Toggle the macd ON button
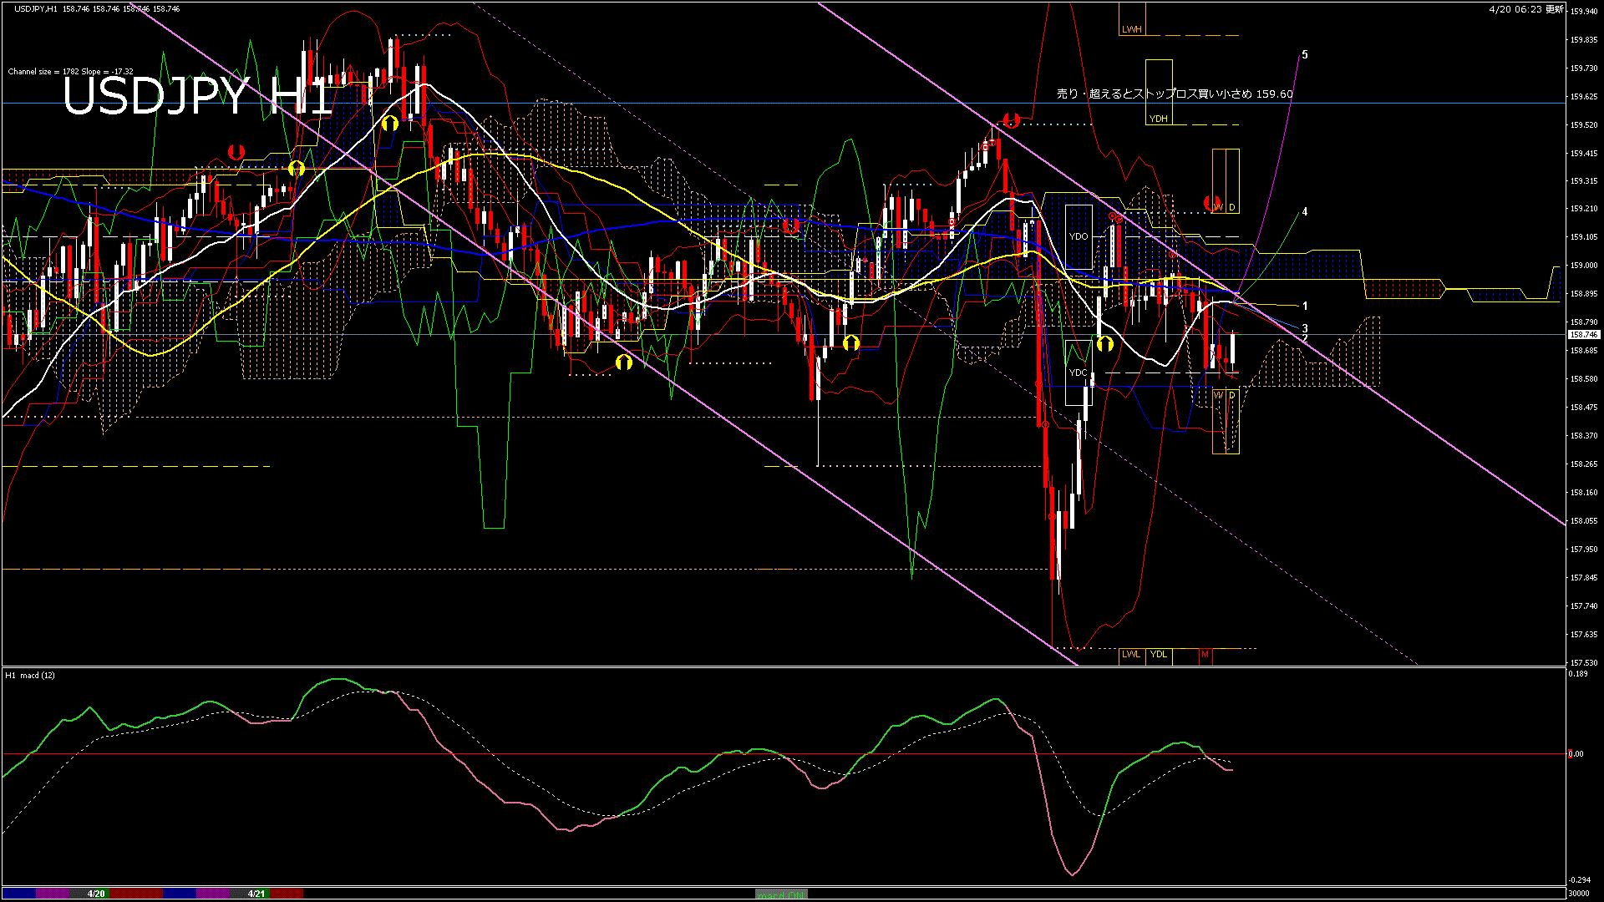 tap(781, 894)
